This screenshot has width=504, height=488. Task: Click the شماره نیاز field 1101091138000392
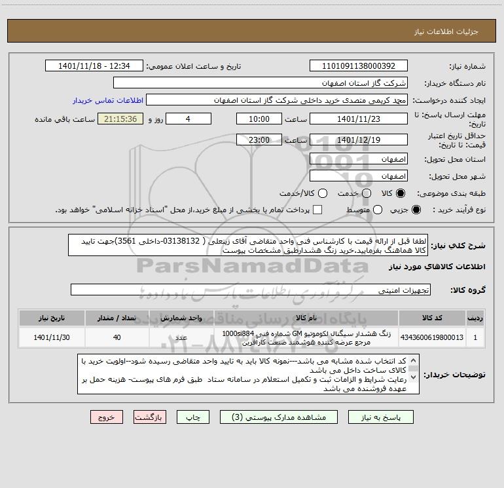(359, 66)
